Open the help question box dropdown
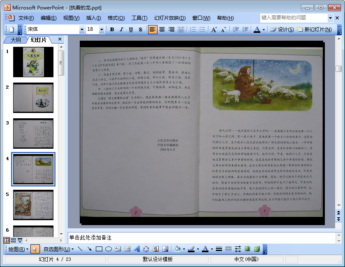 tap(330, 18)
